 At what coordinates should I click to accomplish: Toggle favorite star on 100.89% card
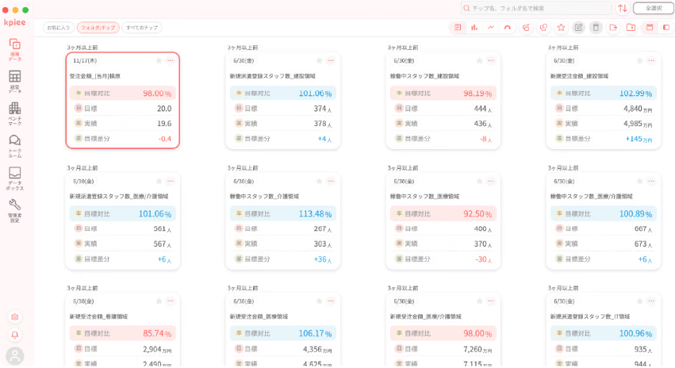[x=639, y=181]
